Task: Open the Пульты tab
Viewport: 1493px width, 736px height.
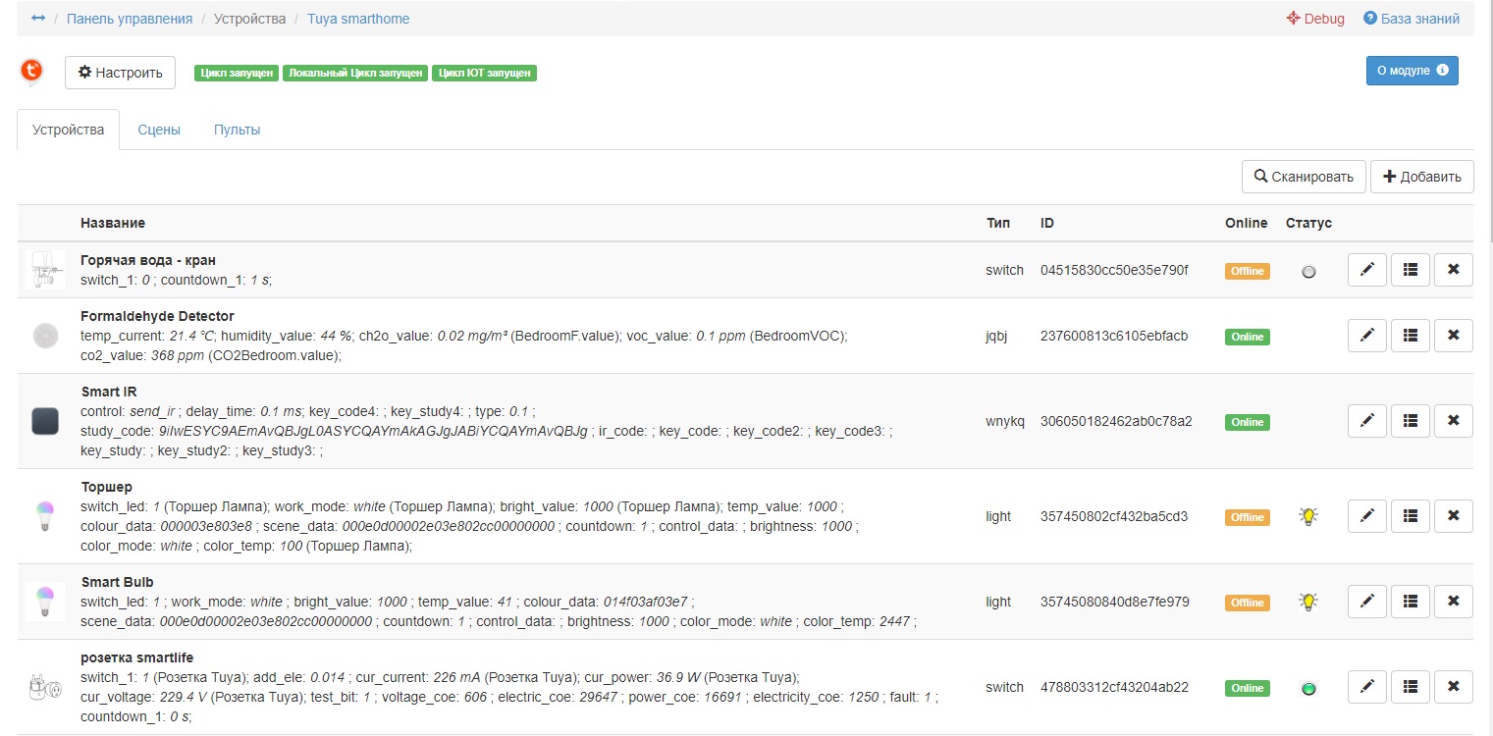Action: click(x=237, y=130)
